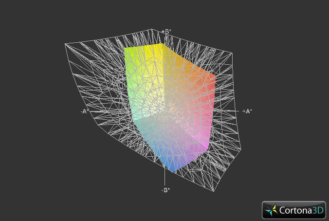Screen dimensions: 329x221
Task: Select the magenta corner of the gamut
Action: pos(203,144)
